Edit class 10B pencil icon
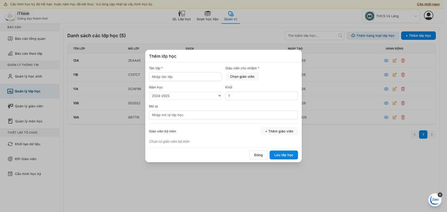This screenshot has width=447, height=212. (x=395, y=103)
